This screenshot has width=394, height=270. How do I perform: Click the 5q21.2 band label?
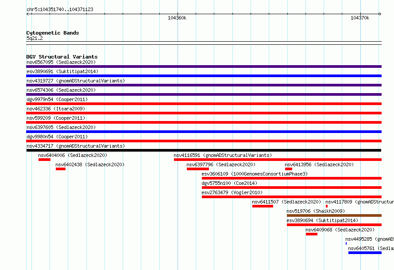point(35,38)
